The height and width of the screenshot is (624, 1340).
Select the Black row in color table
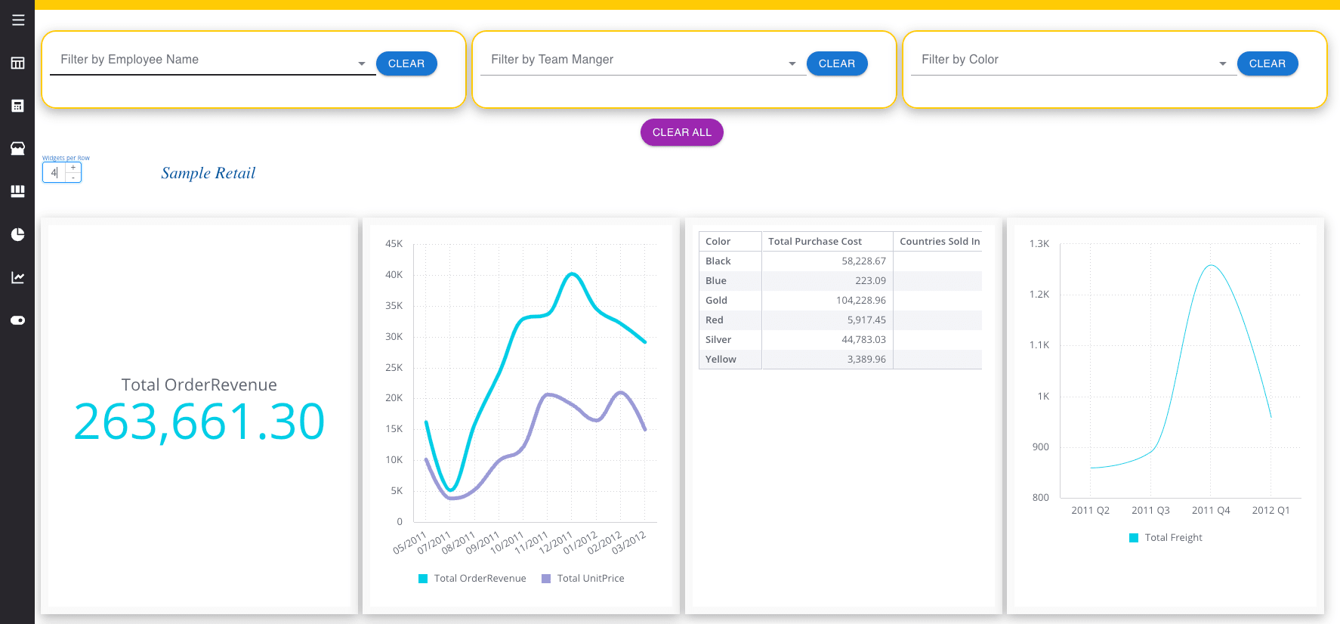(x=841, y=261)
